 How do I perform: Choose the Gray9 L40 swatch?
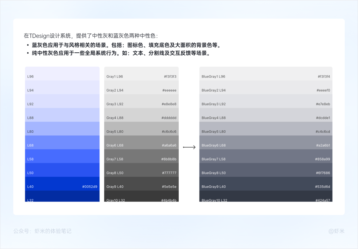click(141, 184)
